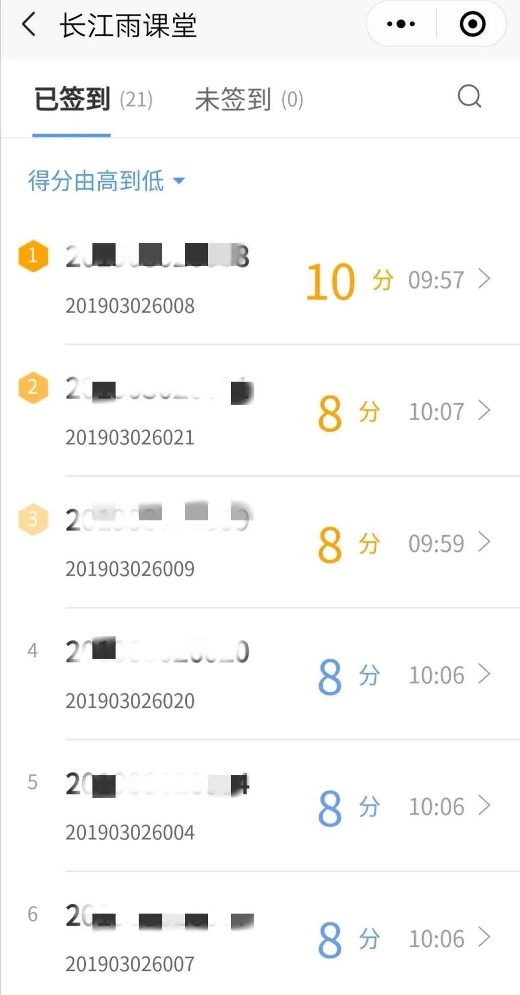The height and width of the screenshot is (995, 520).
Task: Expand row chevron for student 201903026009
Action: coord(484,542)
